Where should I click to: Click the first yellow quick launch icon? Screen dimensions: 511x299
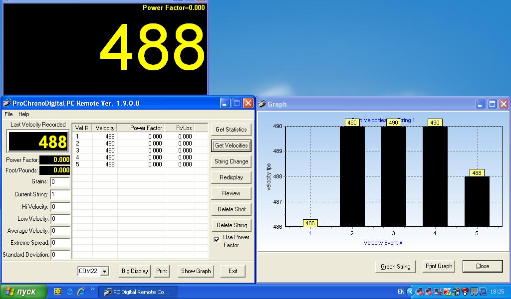(x=58, y=292)
